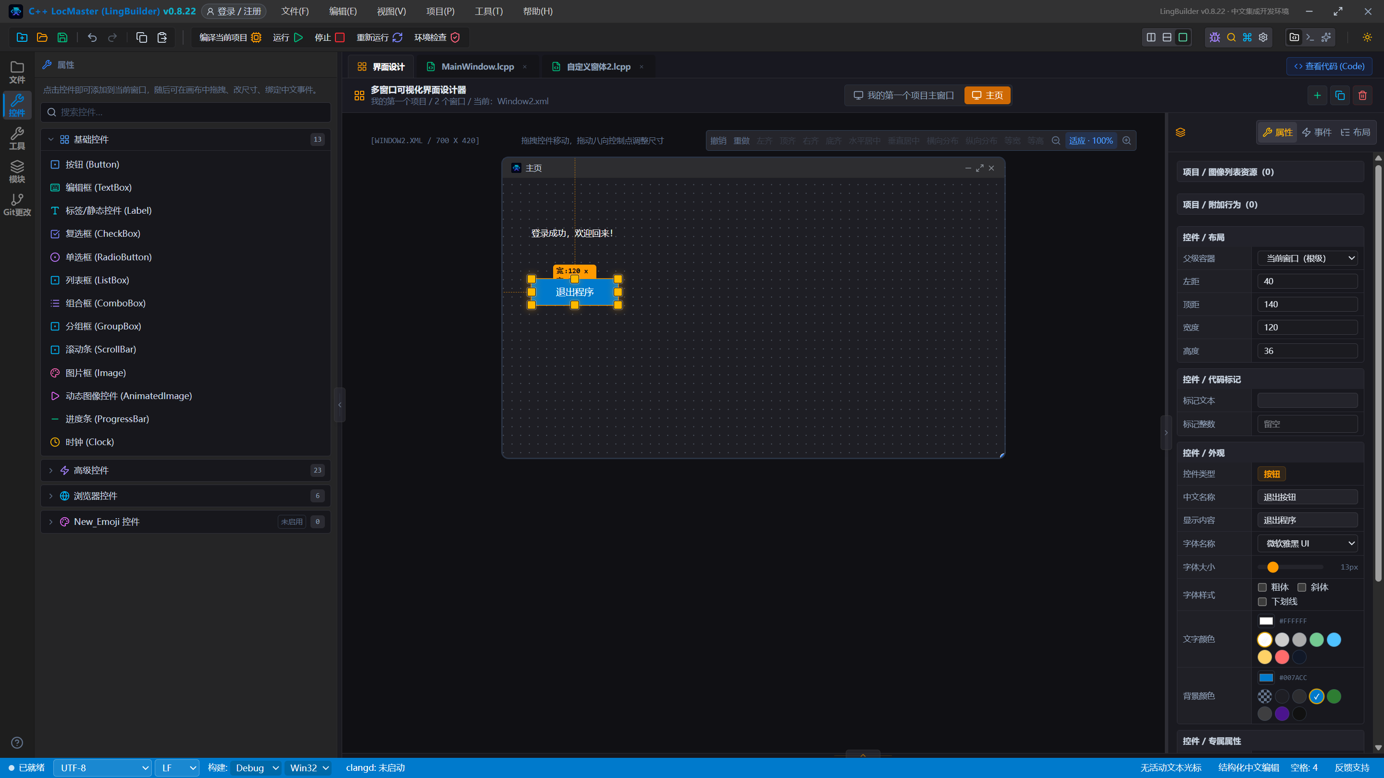Pick the purple background color swatch
The image size is (1384, 778).
[x=1282, y=714]
